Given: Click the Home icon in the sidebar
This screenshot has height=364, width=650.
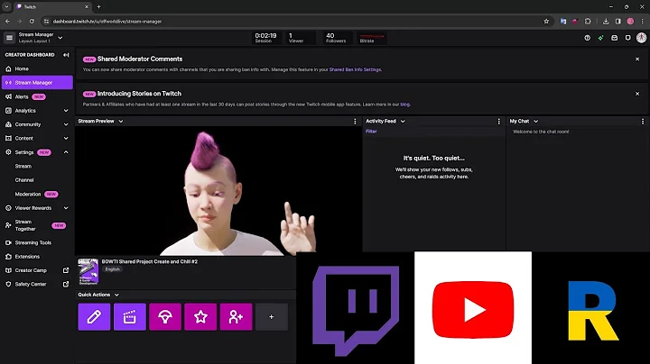Looking at the screenshot, I should pyautogui.click(x=8, y=68).
